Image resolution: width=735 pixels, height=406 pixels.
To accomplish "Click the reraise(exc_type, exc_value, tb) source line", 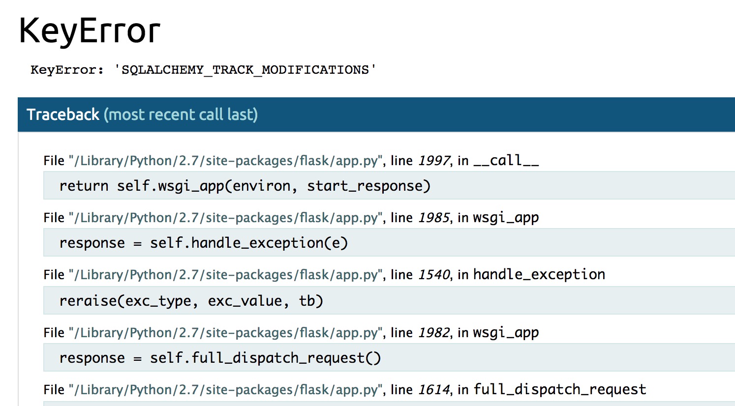I will click(x=191, y=300).
